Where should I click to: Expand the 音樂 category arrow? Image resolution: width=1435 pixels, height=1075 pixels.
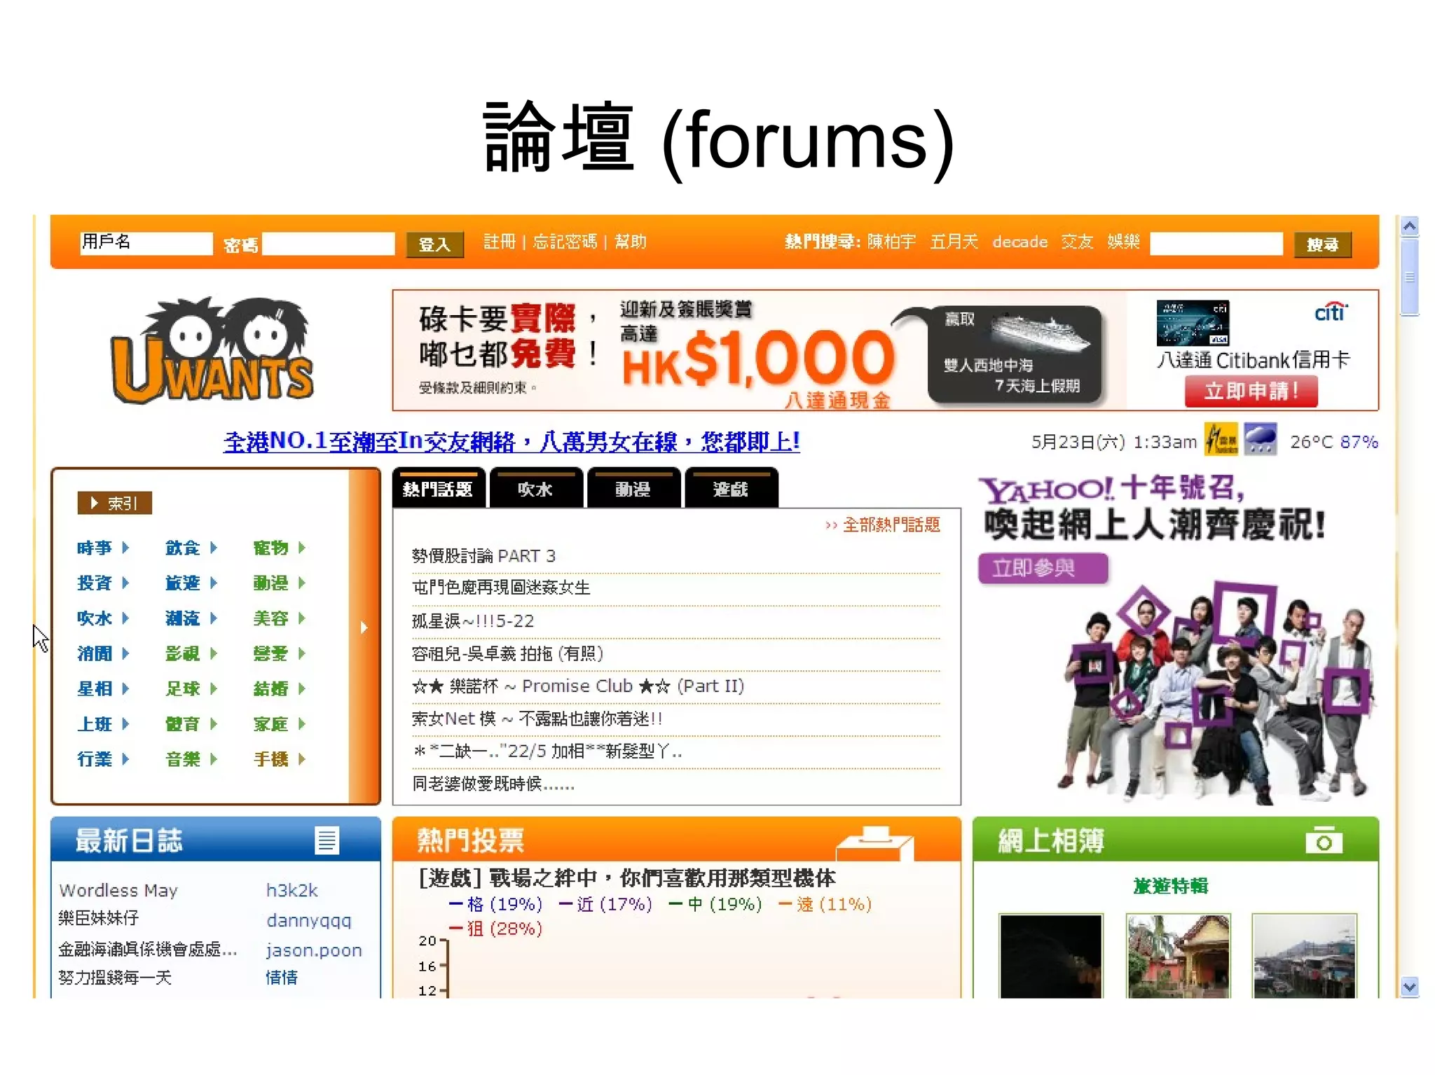pos(214,758)
